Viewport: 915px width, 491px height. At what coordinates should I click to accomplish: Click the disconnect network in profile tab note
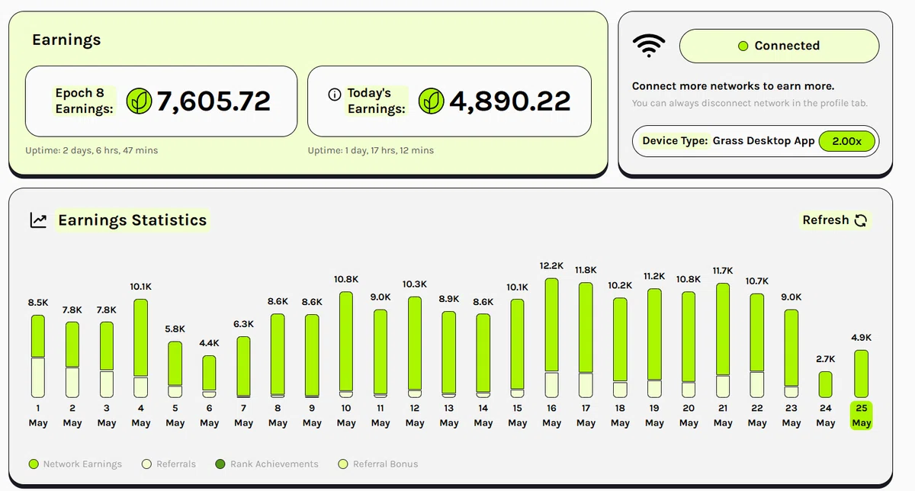pos(750,103)
